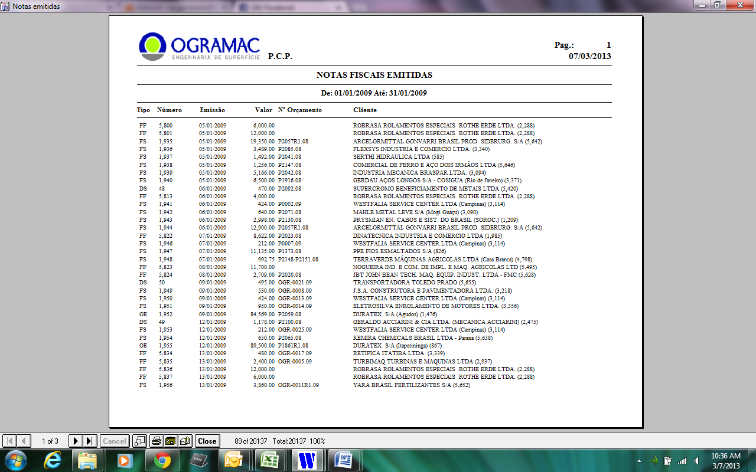
Task: Open Outlook from the taskbar
Action: pyautogui.click(x=234, y=460)
